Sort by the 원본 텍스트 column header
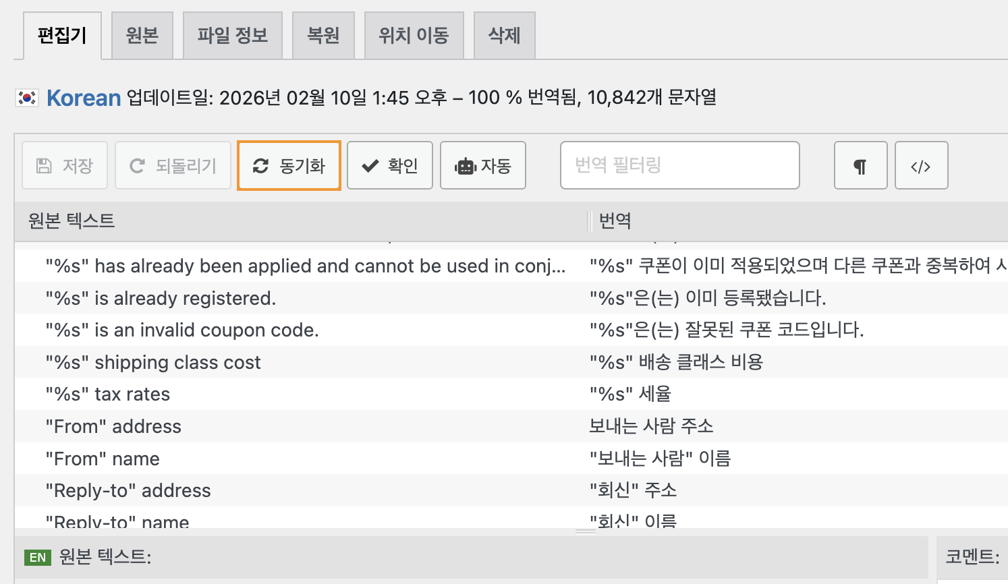Image resolution: width=1008 pixels, height=584 pixels. pos(72,221)
